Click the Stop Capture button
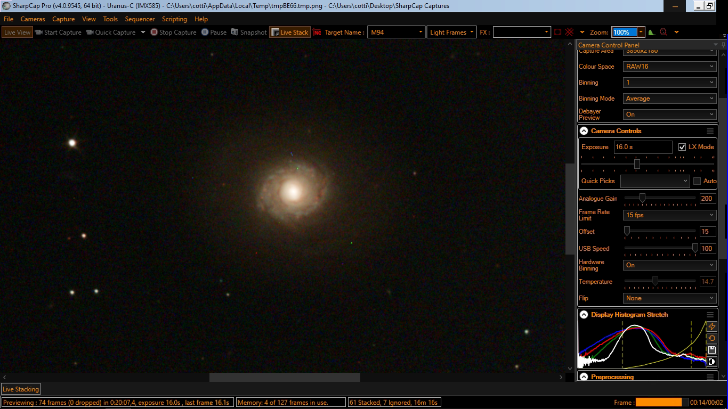This screenshot has height=409, width=728. 173,32
